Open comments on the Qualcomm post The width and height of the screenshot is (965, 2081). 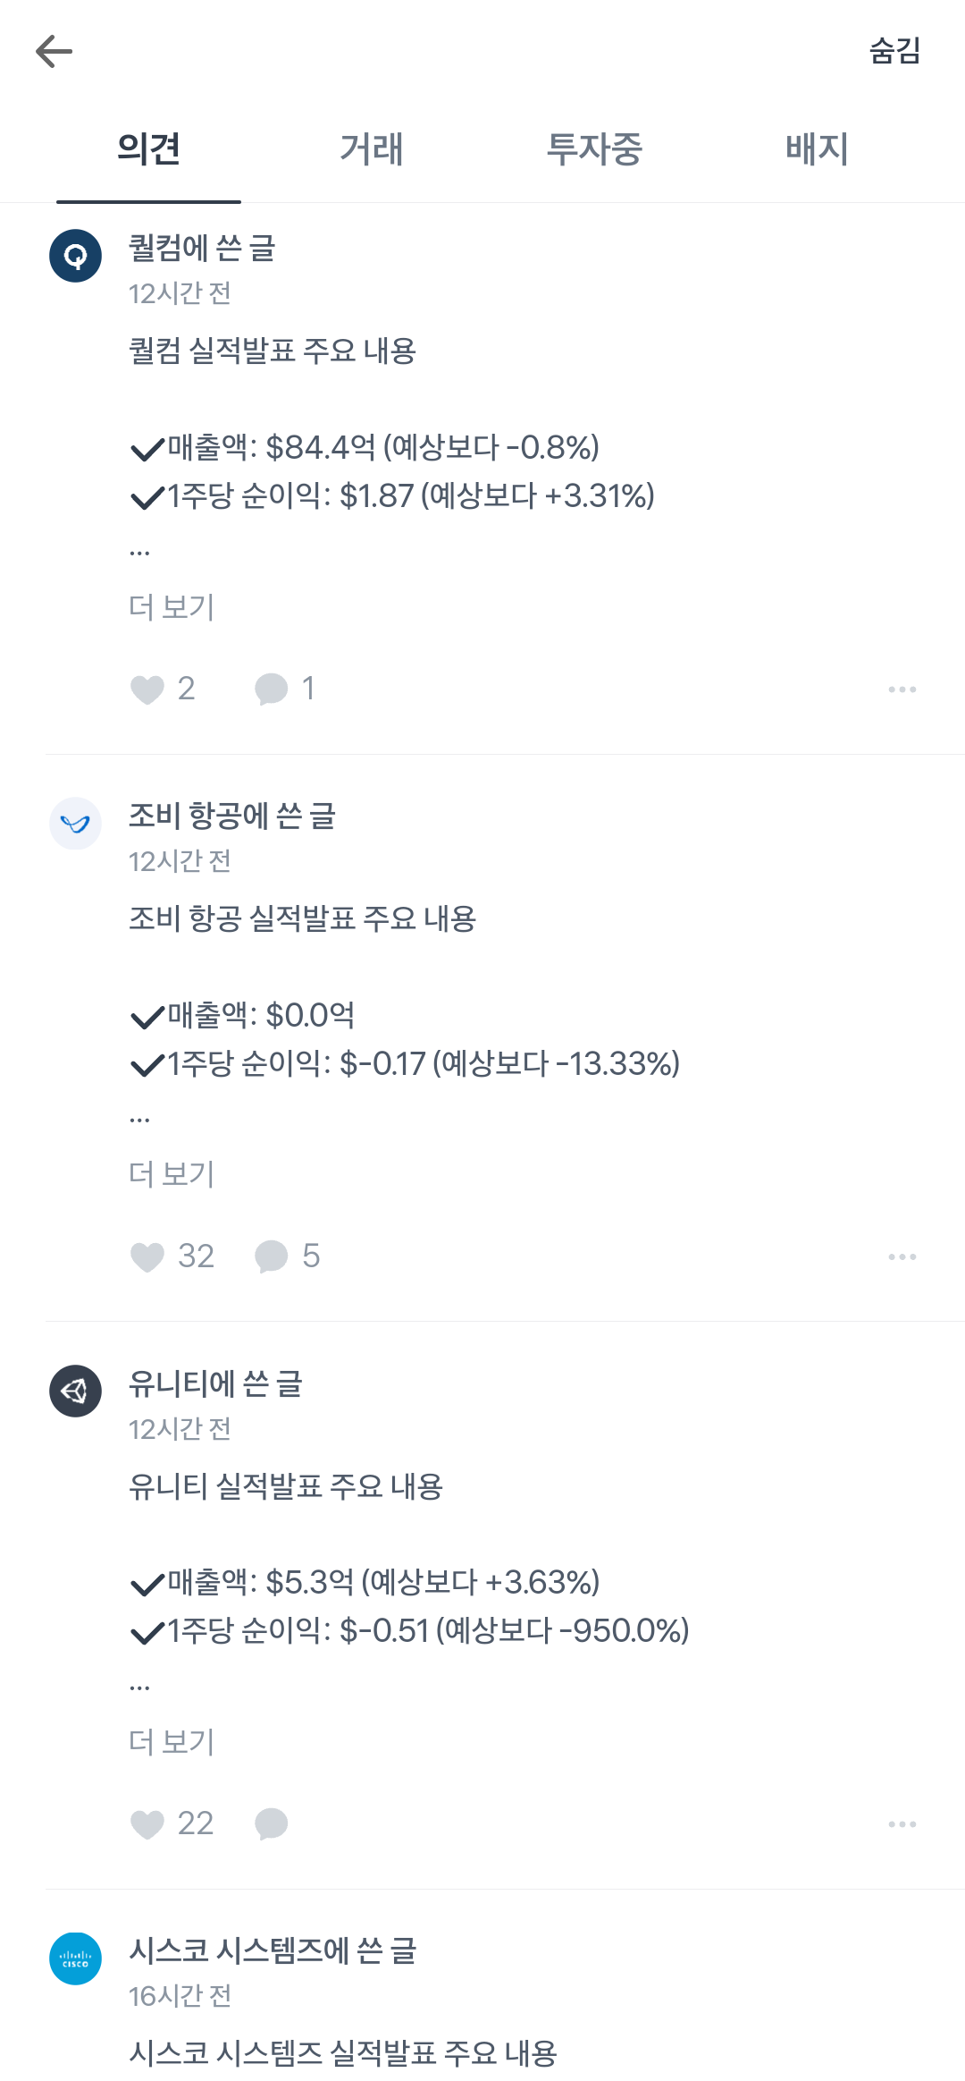(272, 689)
